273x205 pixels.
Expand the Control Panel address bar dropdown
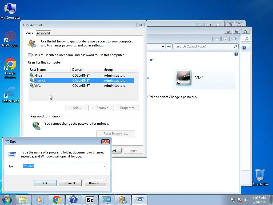pos(163,46)
